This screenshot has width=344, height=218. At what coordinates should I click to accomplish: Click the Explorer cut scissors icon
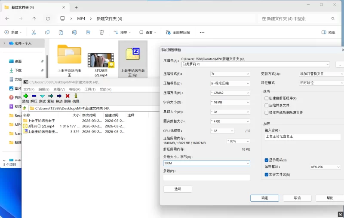pos(34,32)
